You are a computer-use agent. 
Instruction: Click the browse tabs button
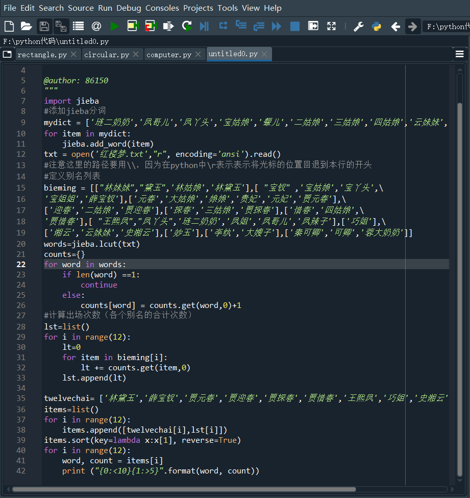tap(7, 54)
